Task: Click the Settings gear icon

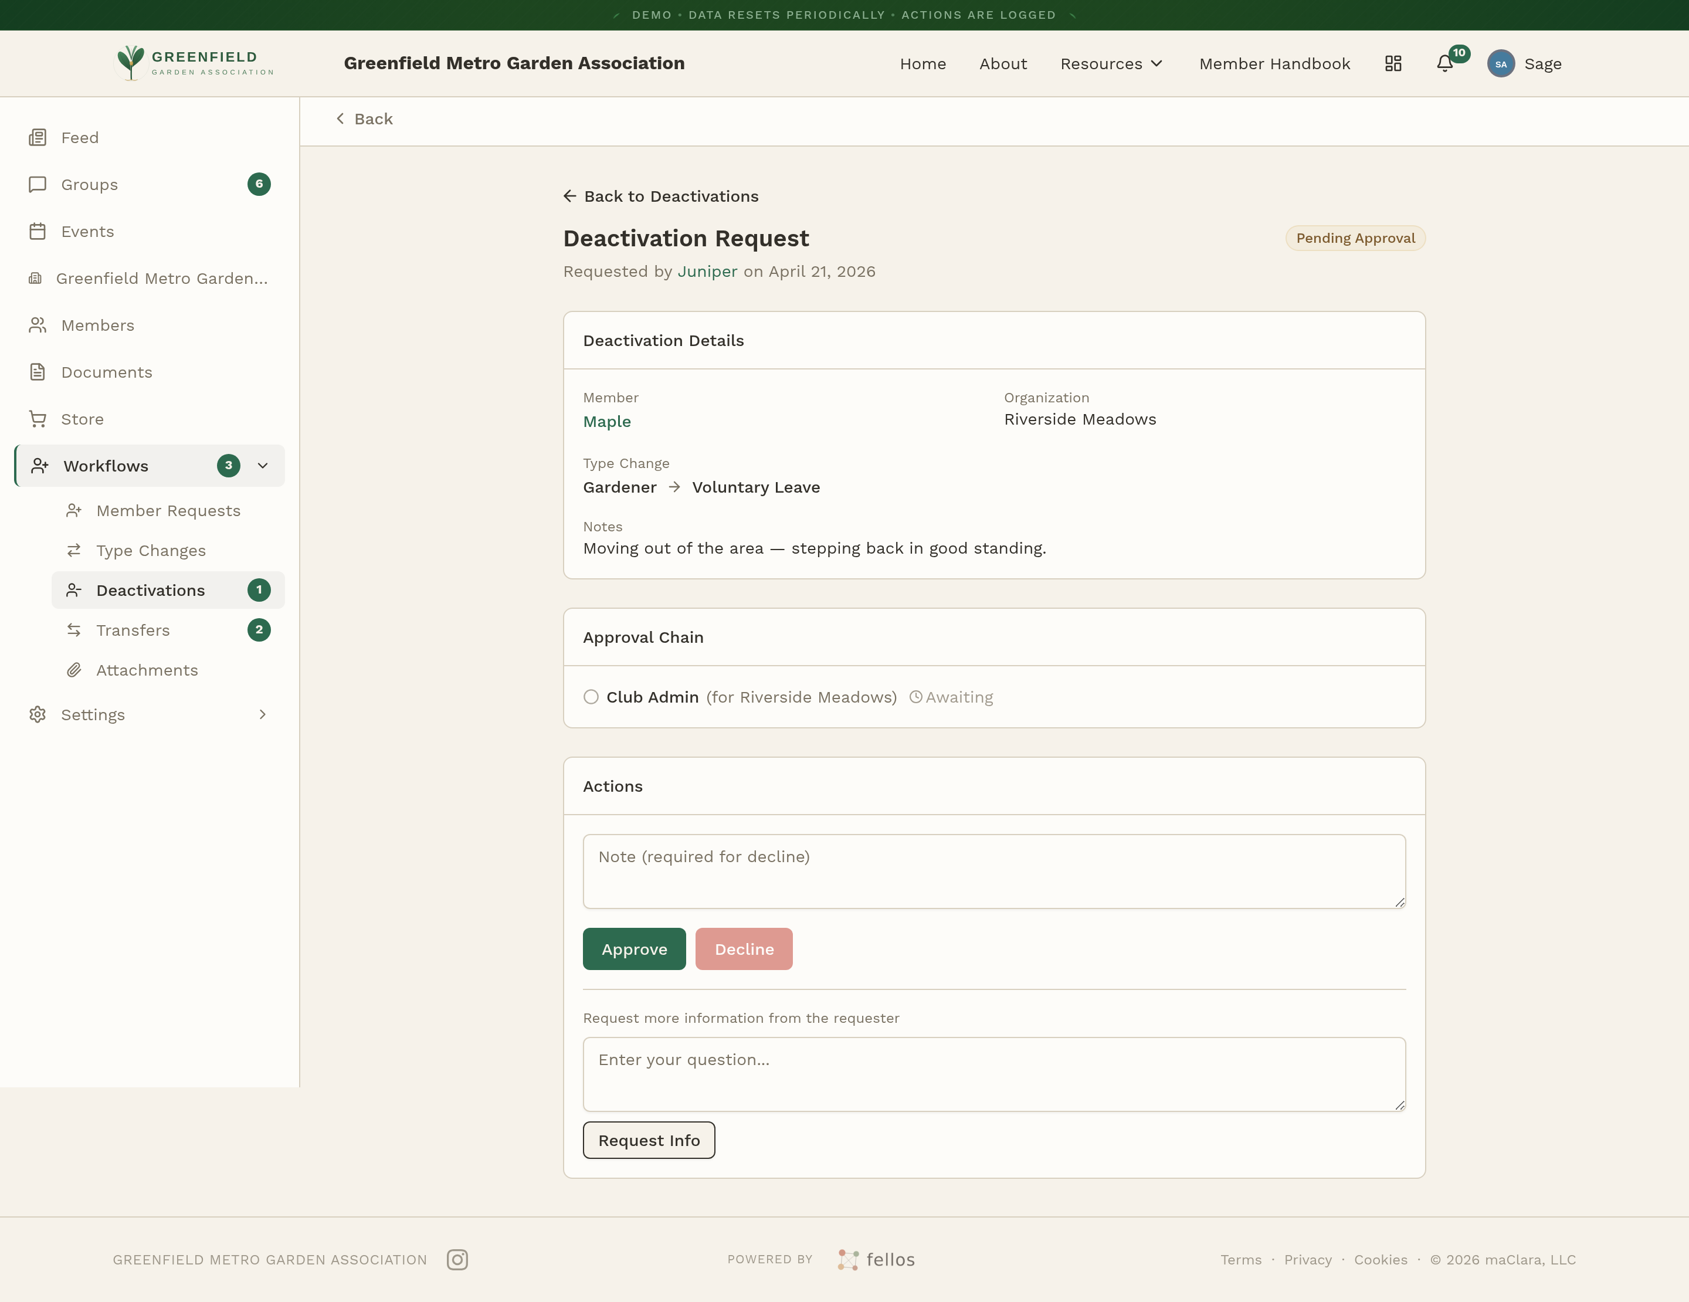Action: [37, 714]
